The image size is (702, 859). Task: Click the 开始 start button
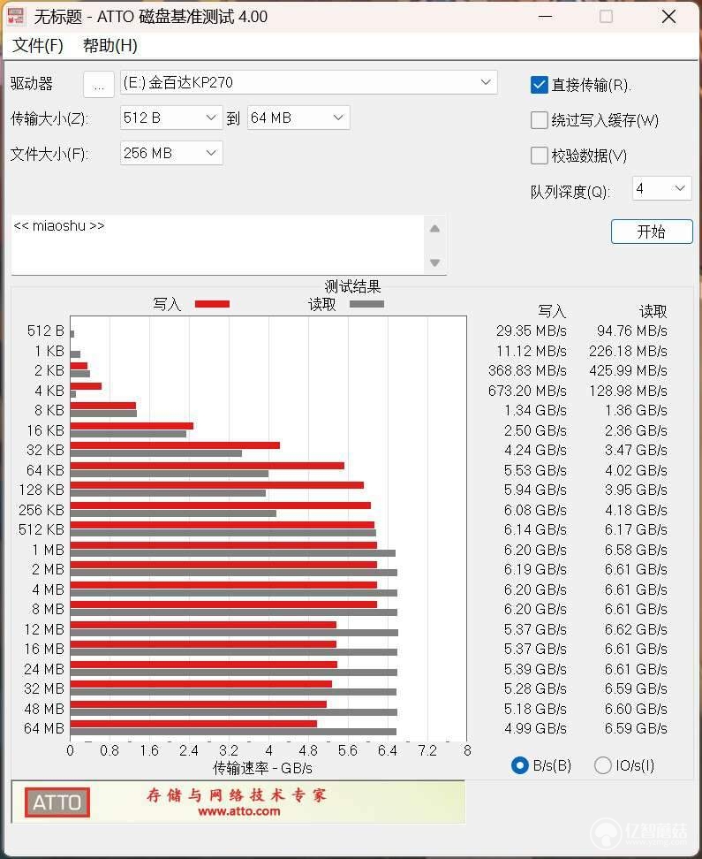[x=652, y=232]
